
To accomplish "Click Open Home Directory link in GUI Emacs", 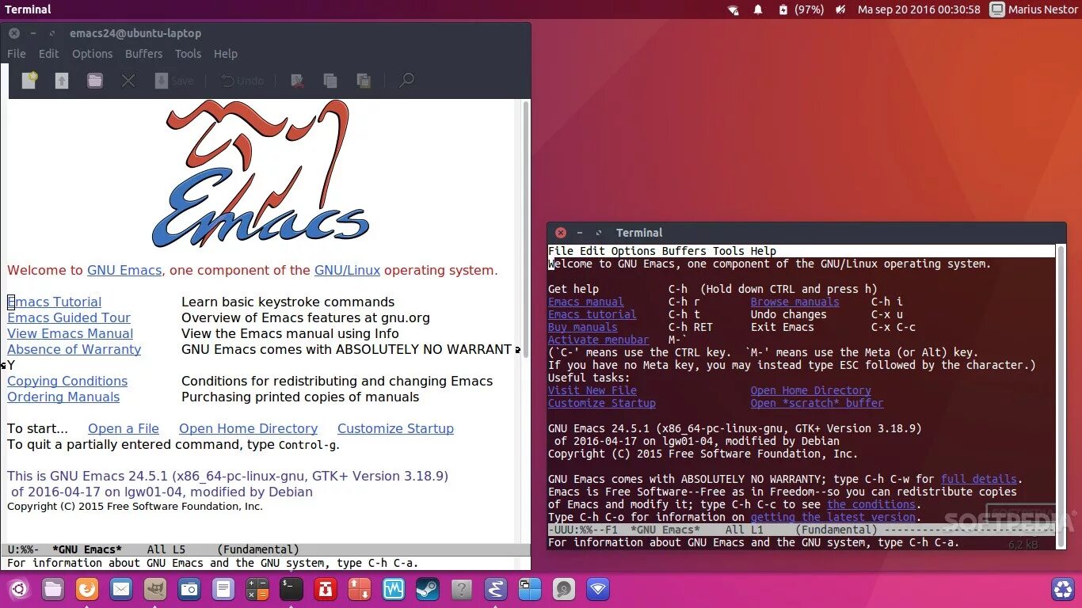I will pos(248,428).
